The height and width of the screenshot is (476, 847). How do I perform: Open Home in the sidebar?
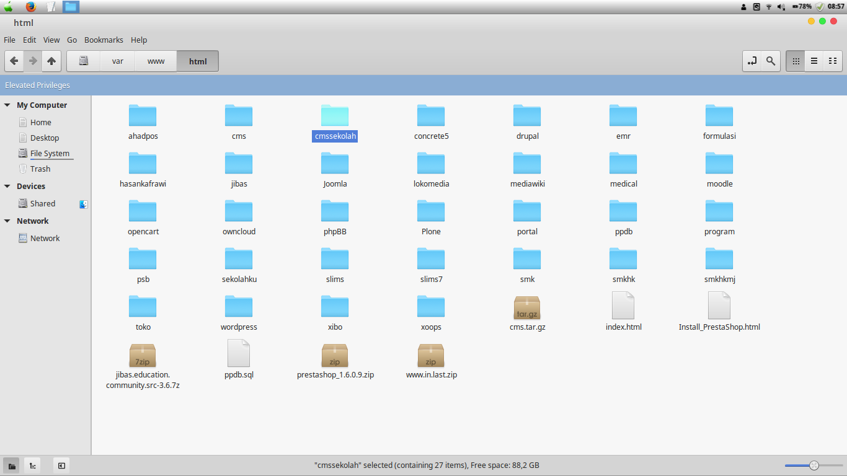tap(41, 123)
